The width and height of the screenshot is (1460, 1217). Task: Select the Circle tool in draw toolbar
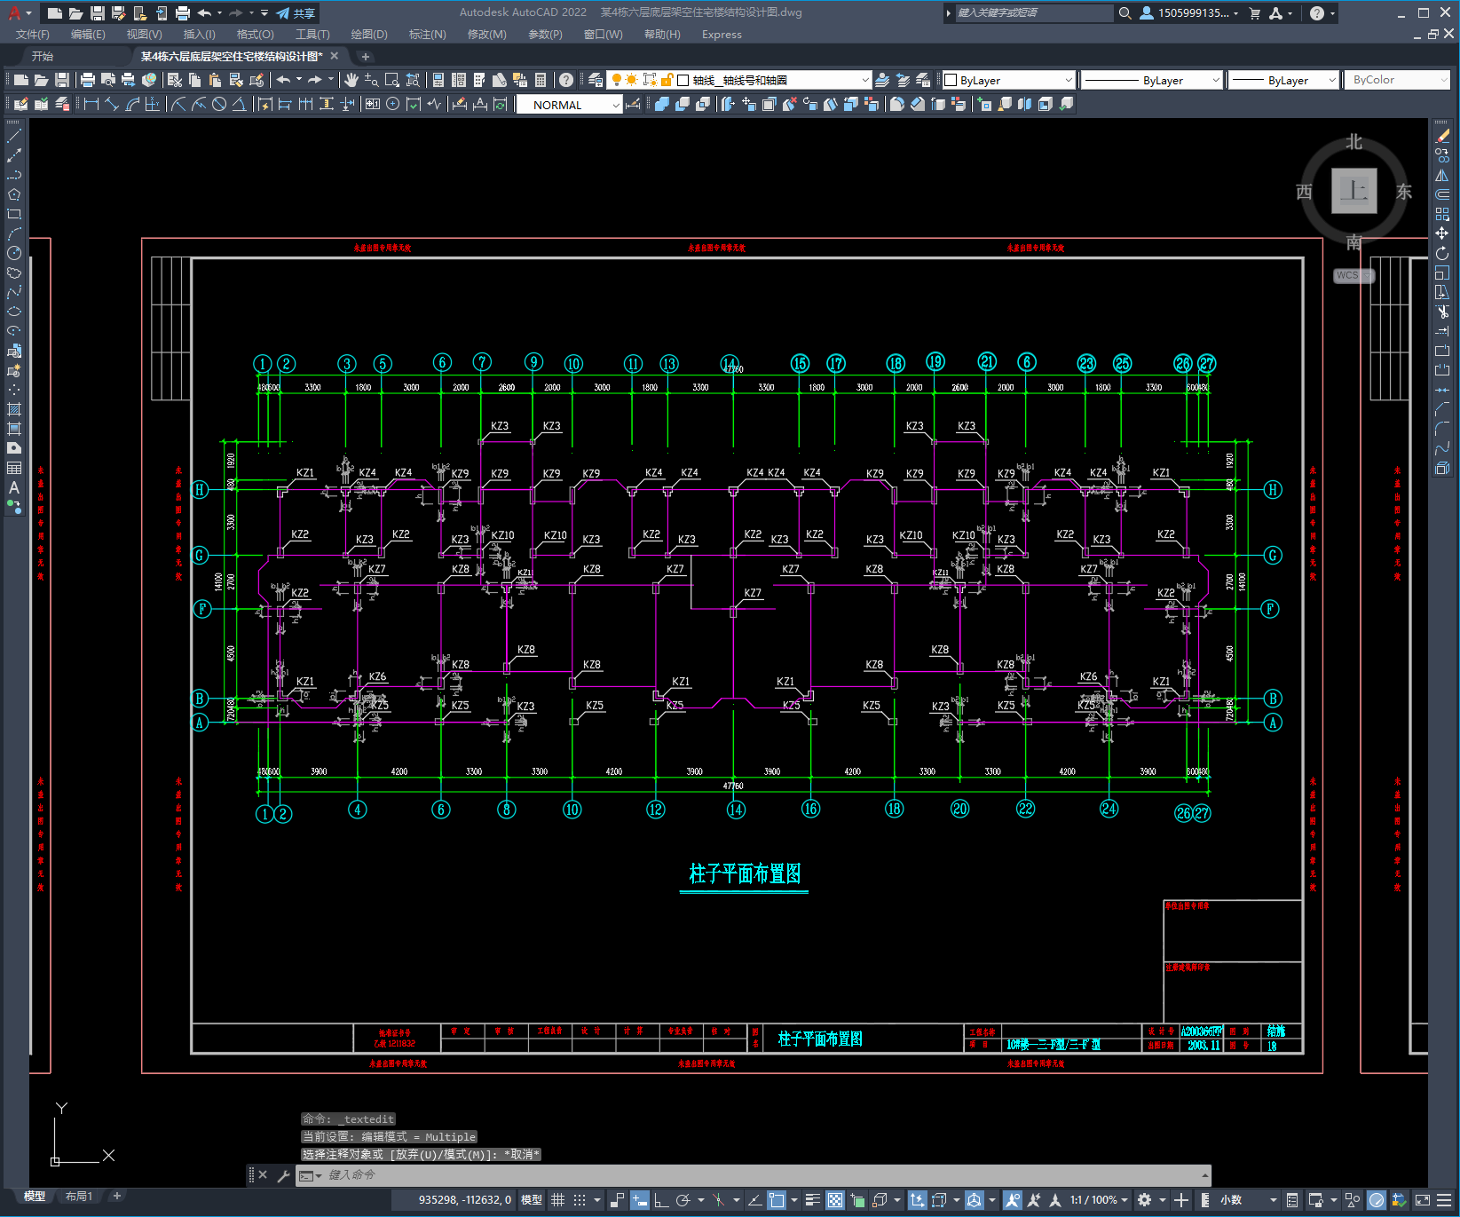[x=14, y=253]
